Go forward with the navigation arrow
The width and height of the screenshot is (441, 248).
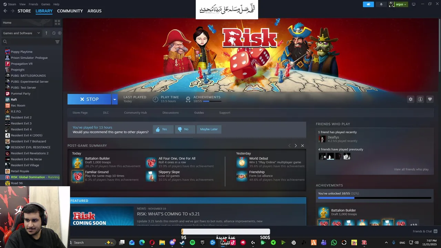point(12,11)
